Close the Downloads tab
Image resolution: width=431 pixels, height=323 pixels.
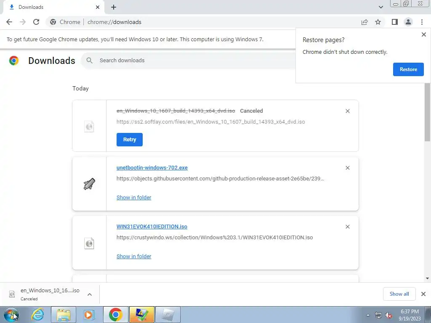pyautogui.click(x=98, y=7)
